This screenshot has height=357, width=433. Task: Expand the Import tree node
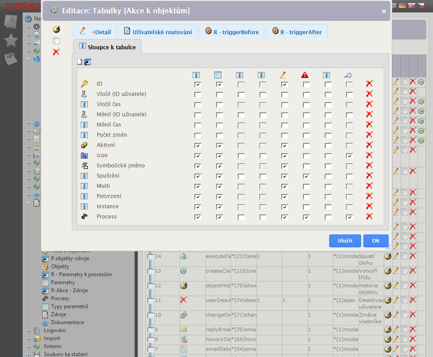29,339
